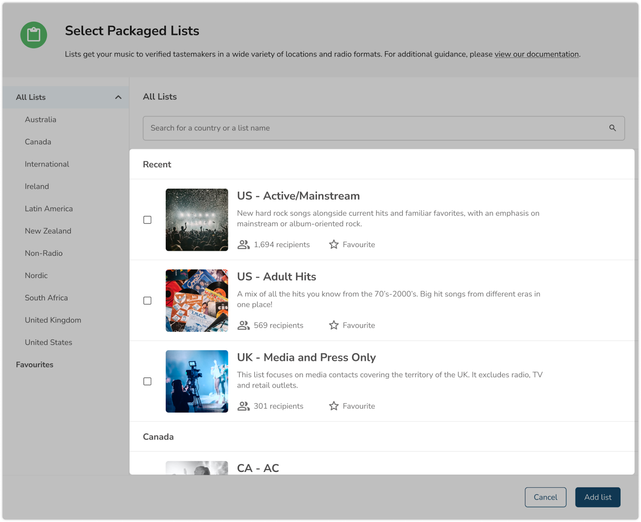Viewport: 641px width, 522px height.
Task: Open the United Kingdom list category
Action: (x=53, y=320)
